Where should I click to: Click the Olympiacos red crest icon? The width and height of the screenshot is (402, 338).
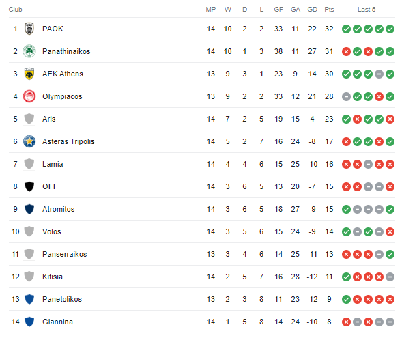29,96
